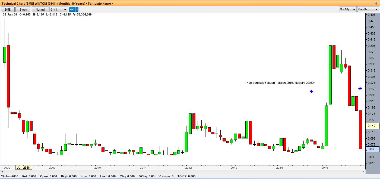The height and width of the screenshot is (179, 380).
Task: Click the 0.095 price axis label
Action: coord(371,138)
